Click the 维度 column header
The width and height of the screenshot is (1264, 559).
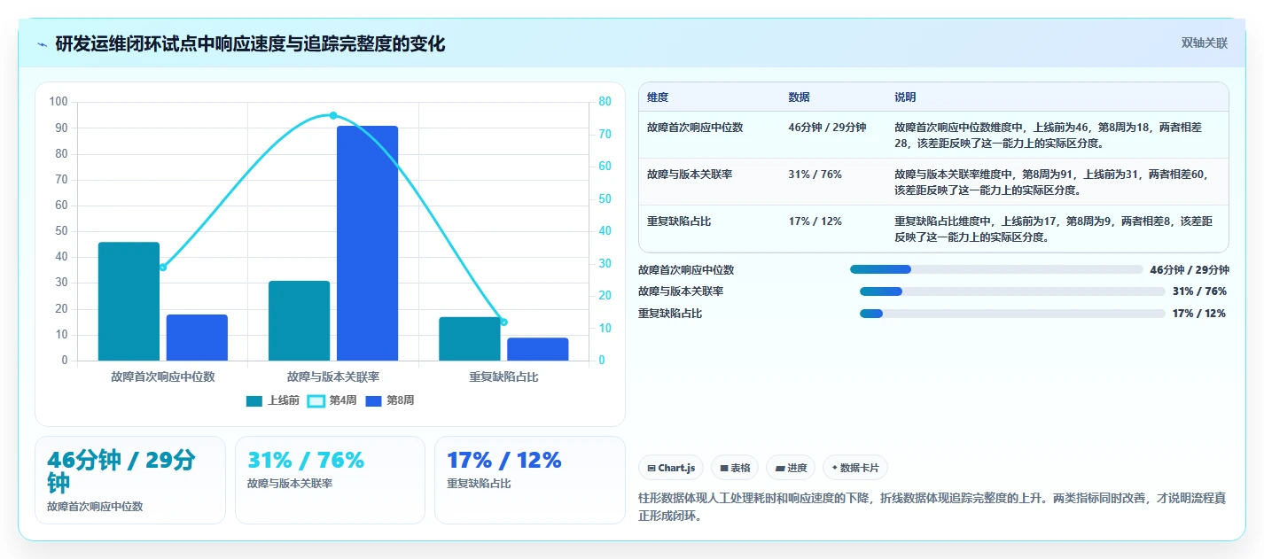coord(658,97)
